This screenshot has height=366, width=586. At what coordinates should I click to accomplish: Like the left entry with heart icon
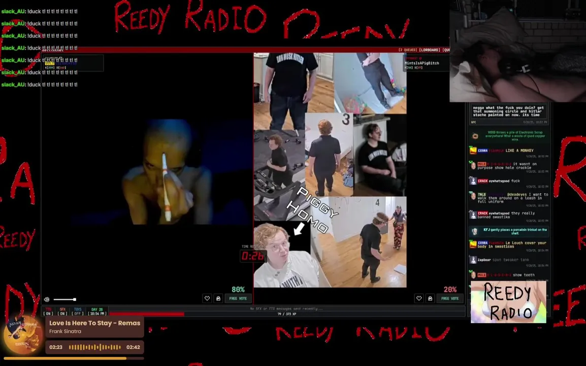[x=207, y=298]
